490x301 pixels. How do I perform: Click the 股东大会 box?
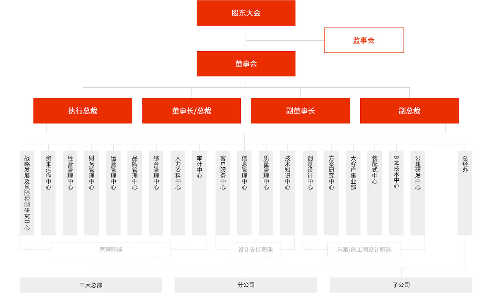pos(246,13)
